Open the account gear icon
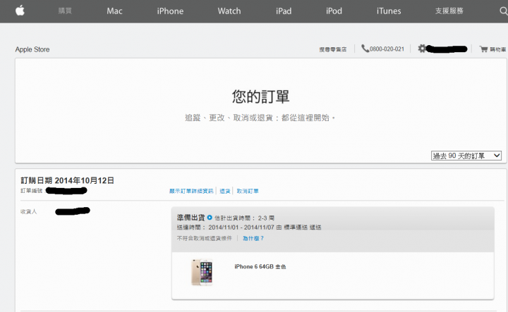 click(421, 49)
